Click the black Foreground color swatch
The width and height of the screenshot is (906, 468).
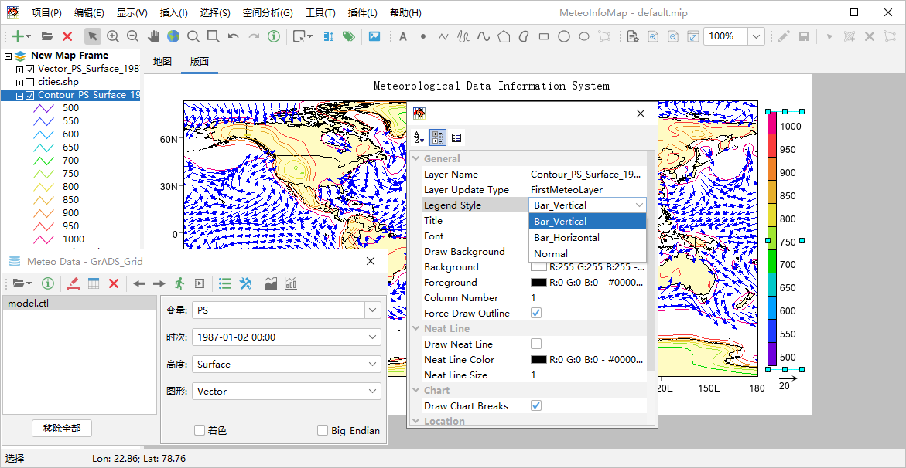(x=538, y=283)
